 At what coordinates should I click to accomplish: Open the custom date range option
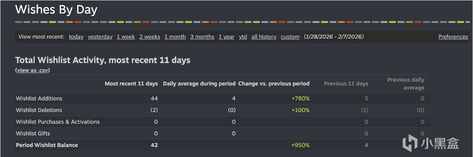(x=290, y=37)
